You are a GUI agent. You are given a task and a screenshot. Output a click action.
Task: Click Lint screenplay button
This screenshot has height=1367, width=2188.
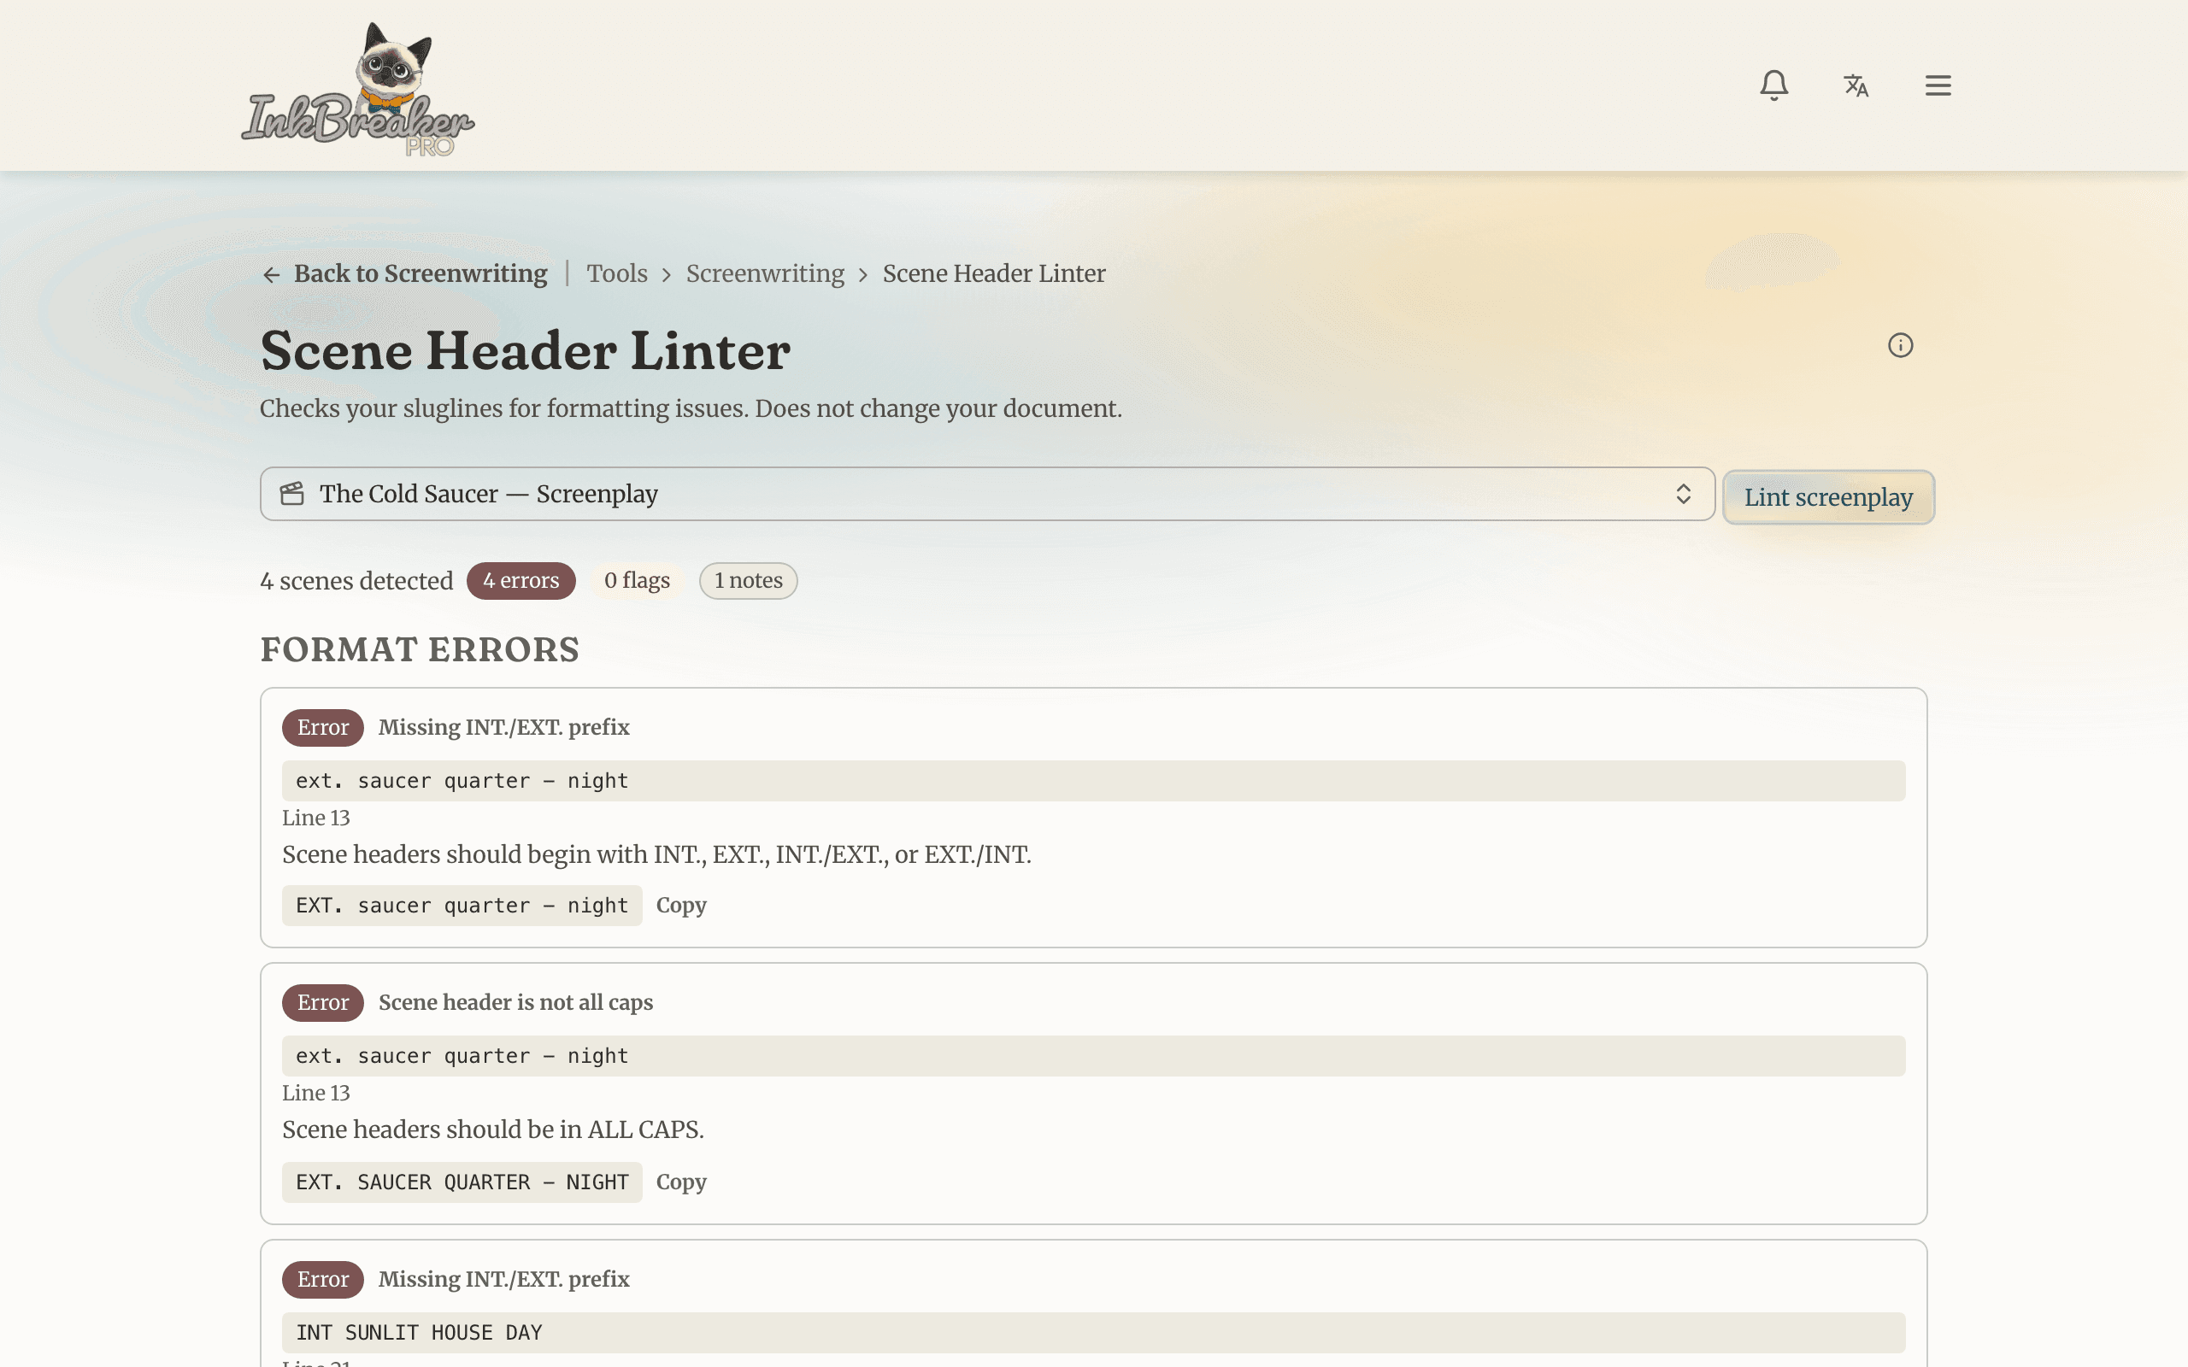[x=1828, y=497]
